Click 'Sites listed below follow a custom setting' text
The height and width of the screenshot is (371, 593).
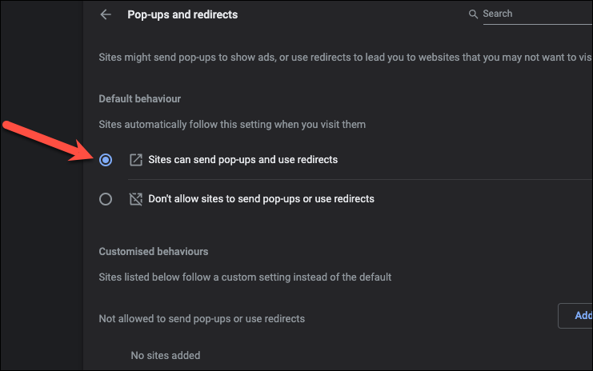[x=245, y=277]
